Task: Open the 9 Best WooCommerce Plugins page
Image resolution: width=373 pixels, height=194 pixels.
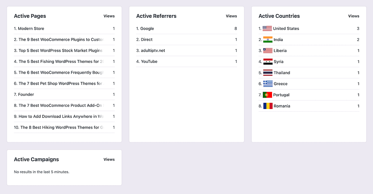Action: [61, 39]
